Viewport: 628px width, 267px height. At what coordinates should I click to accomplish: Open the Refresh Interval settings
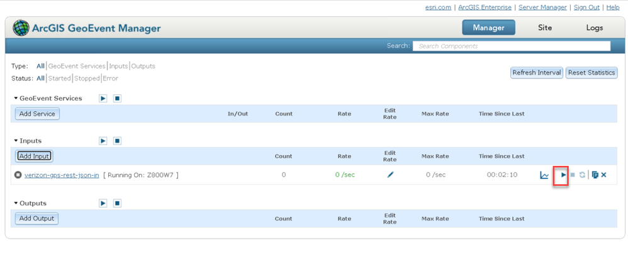(x=537, y=73)
